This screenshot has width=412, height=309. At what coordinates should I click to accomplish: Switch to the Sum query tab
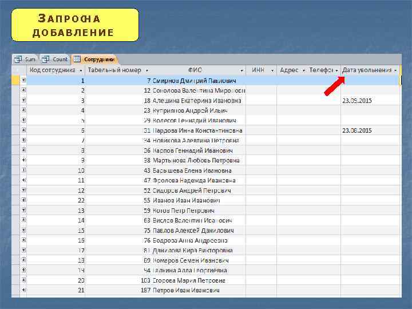tap(25, 60)
